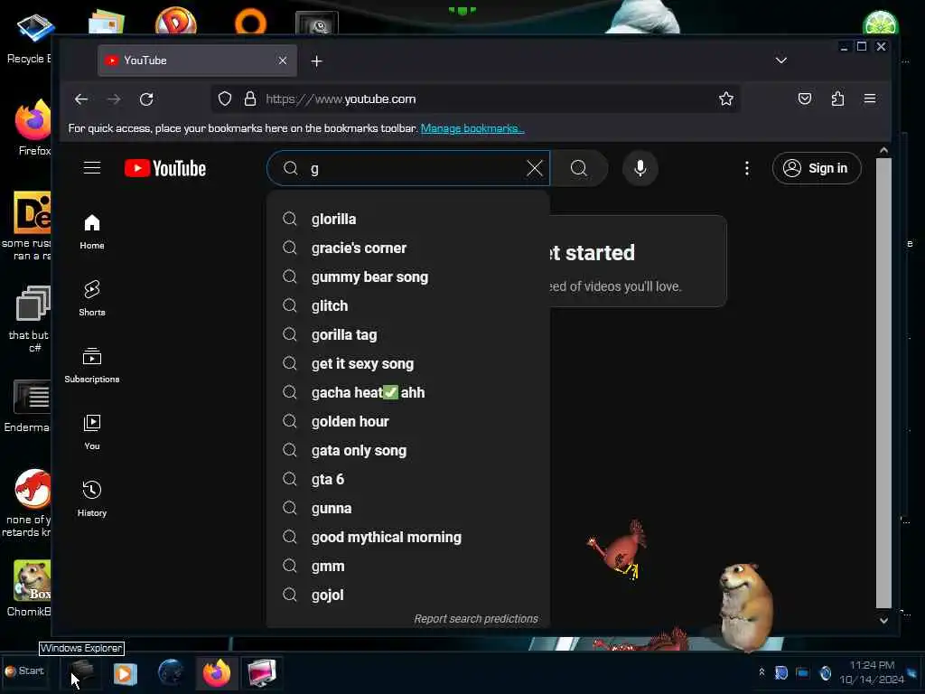Go back with Firefox back arrow
Screen dimensions: 925x694
[x=81, y=99]
